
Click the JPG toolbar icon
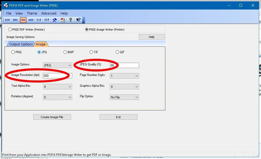tap(23, 20)
